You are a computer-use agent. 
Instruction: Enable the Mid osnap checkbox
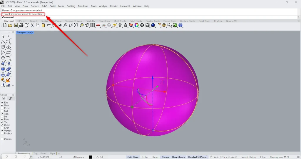pyautogui.click(x=2, y=111)
